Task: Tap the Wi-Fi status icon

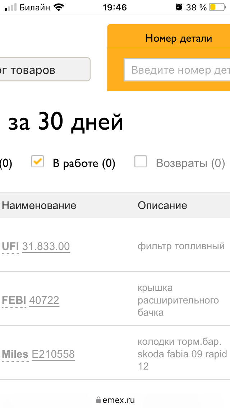Action: click(59, 7)
